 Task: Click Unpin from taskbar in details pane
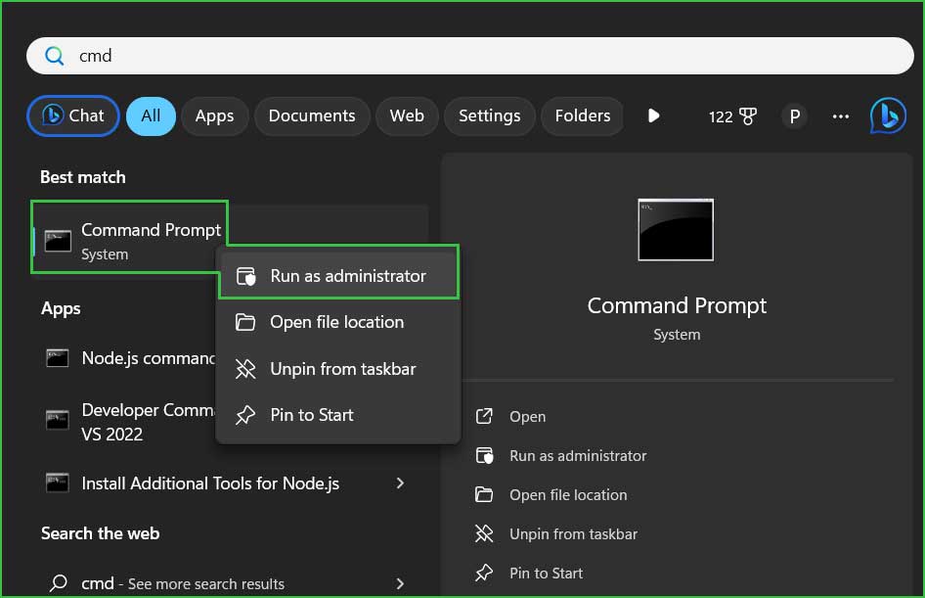tap(573, 534)
